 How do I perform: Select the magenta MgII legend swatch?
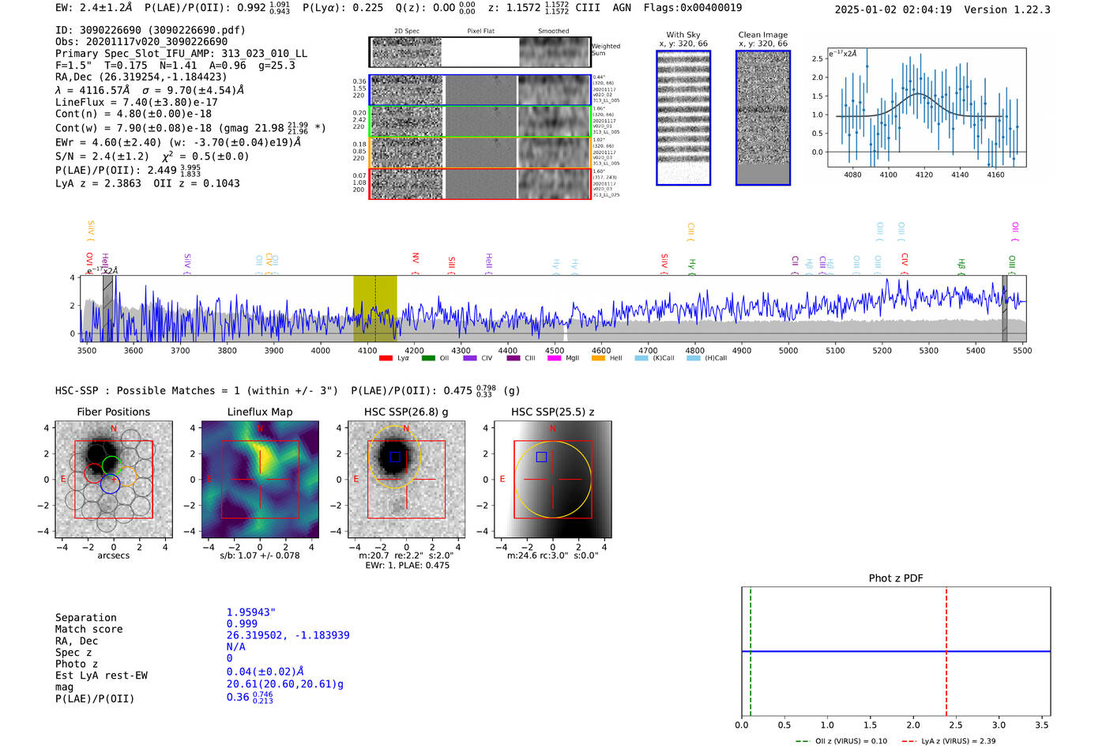point(554,358)
